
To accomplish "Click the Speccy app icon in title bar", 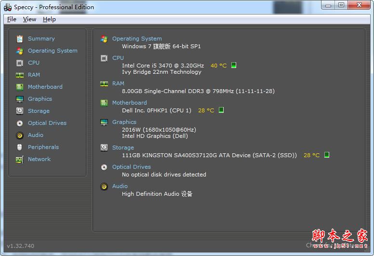I will 8,7.
